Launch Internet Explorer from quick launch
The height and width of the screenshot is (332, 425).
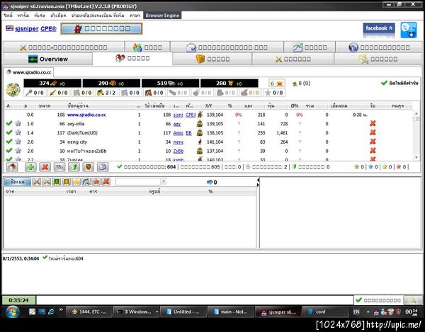click(x=51, y=311)
